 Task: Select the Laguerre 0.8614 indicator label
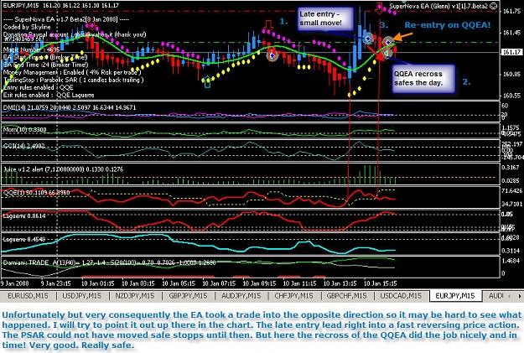click(x=24, y=216)
